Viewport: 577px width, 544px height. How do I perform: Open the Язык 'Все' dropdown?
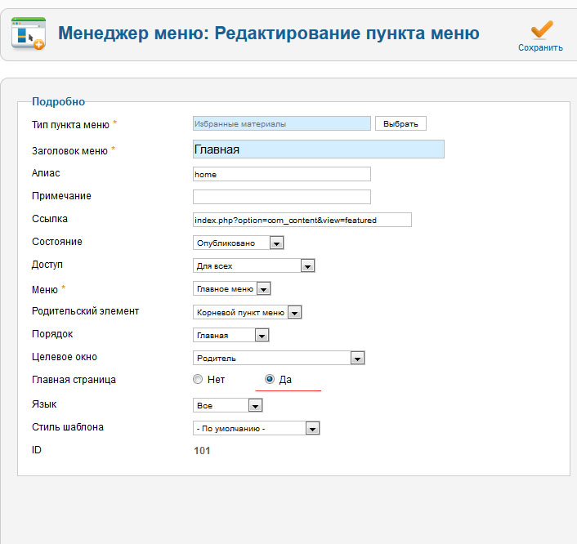[227, 405]
